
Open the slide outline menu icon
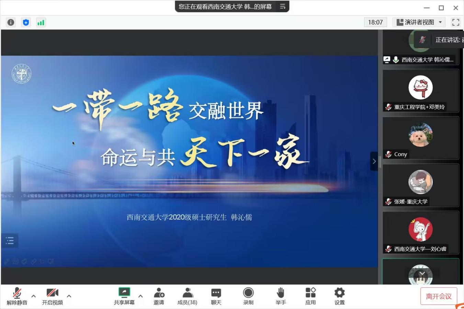pyautogui.click(x=10, y=241)
